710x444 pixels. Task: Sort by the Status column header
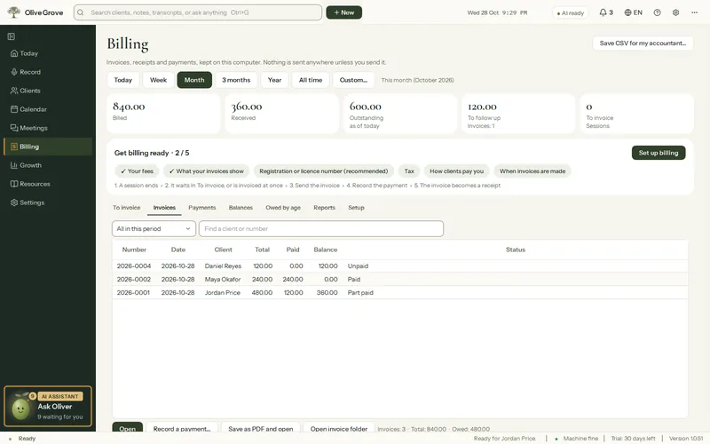516,250
